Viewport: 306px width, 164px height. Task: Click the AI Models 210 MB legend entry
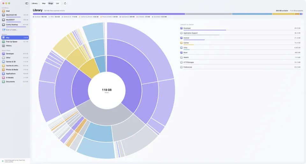pyautogui.click(x=143, y=17)
